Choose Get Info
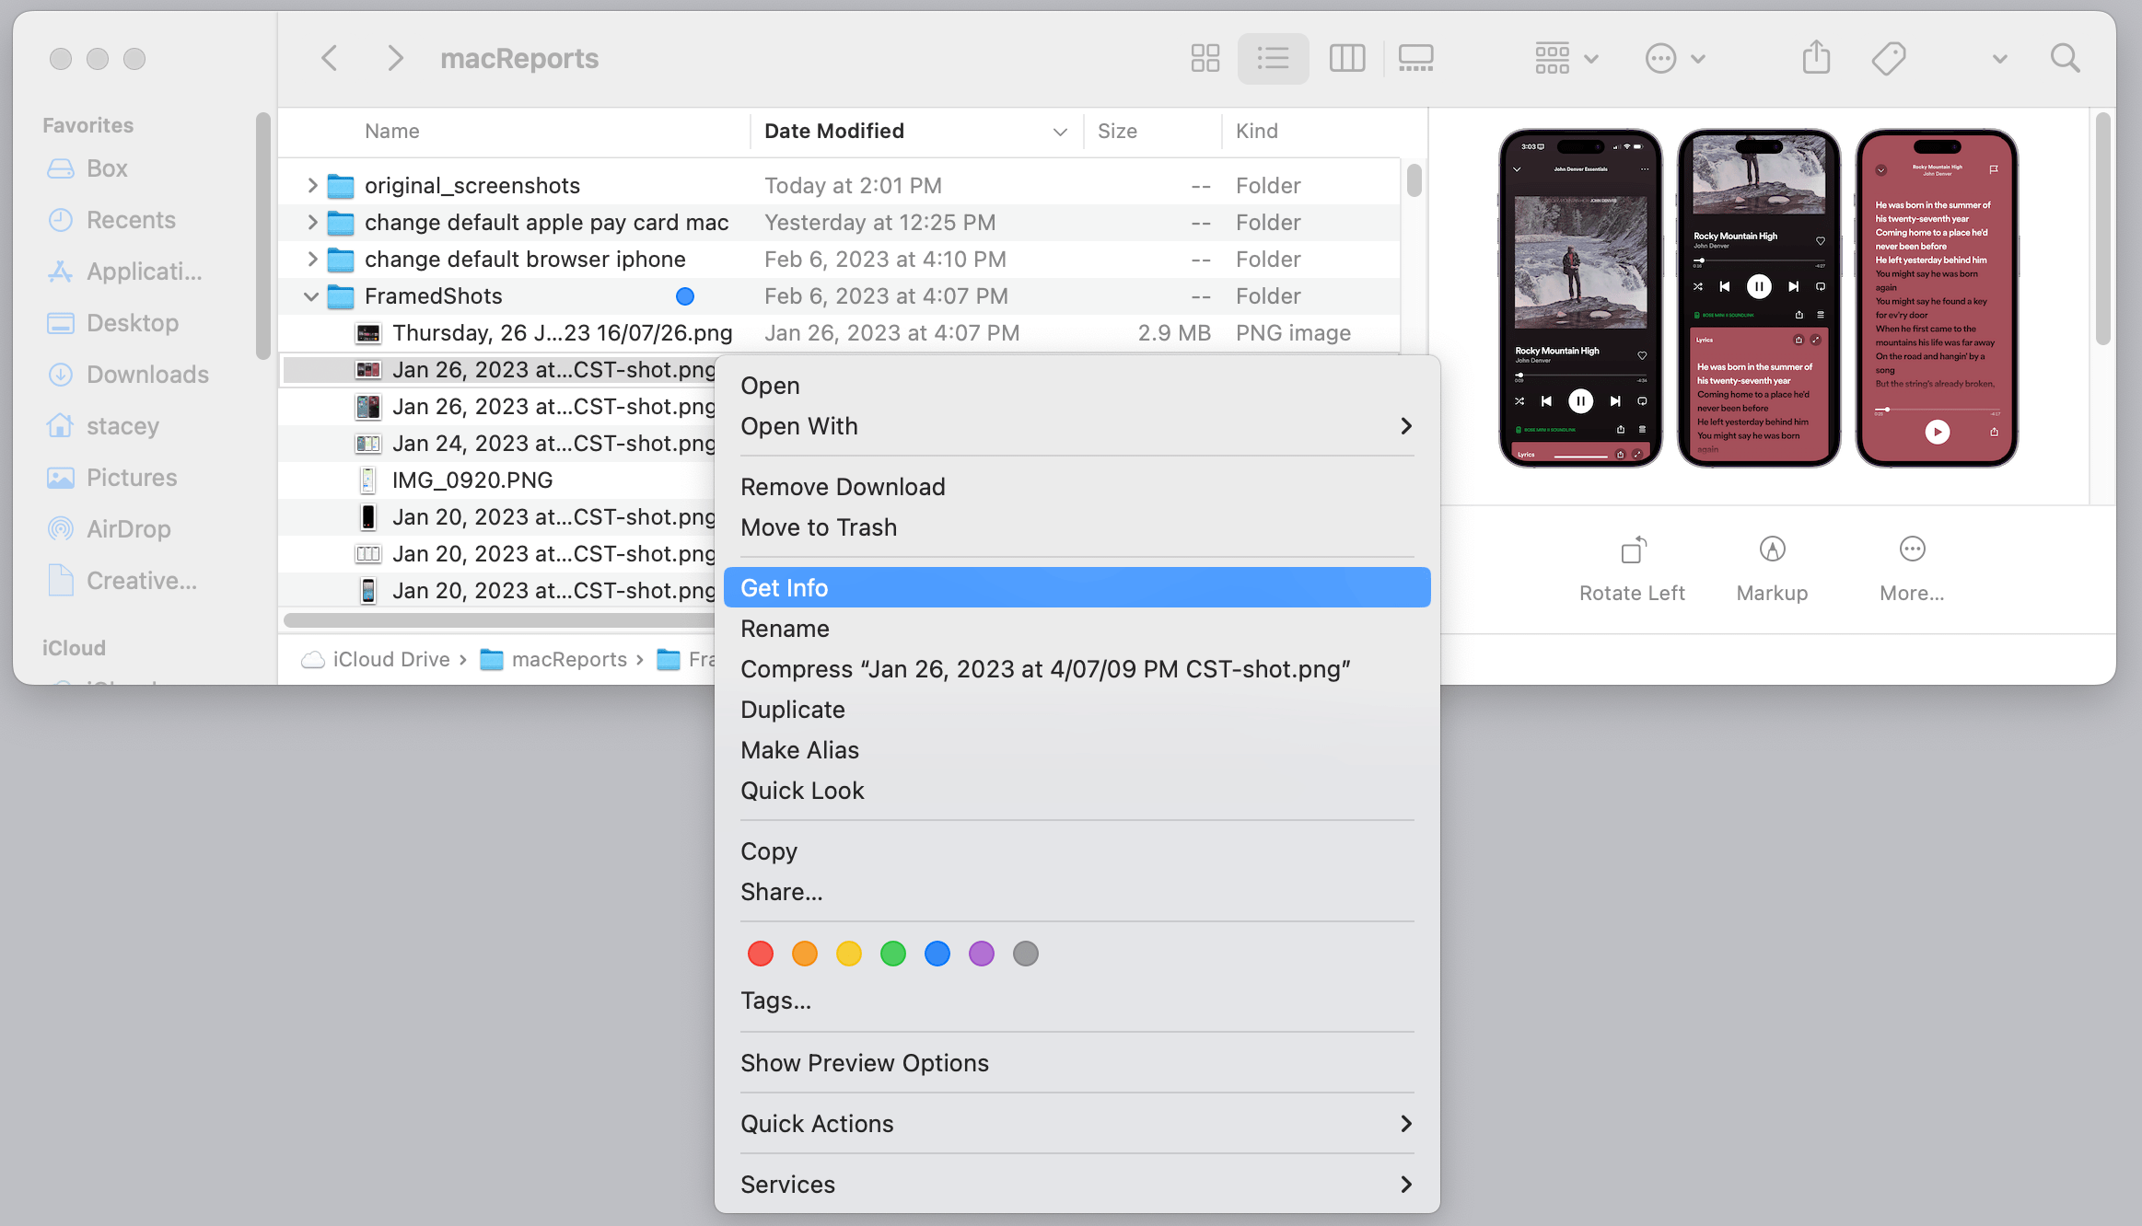 click(1077, 587)
